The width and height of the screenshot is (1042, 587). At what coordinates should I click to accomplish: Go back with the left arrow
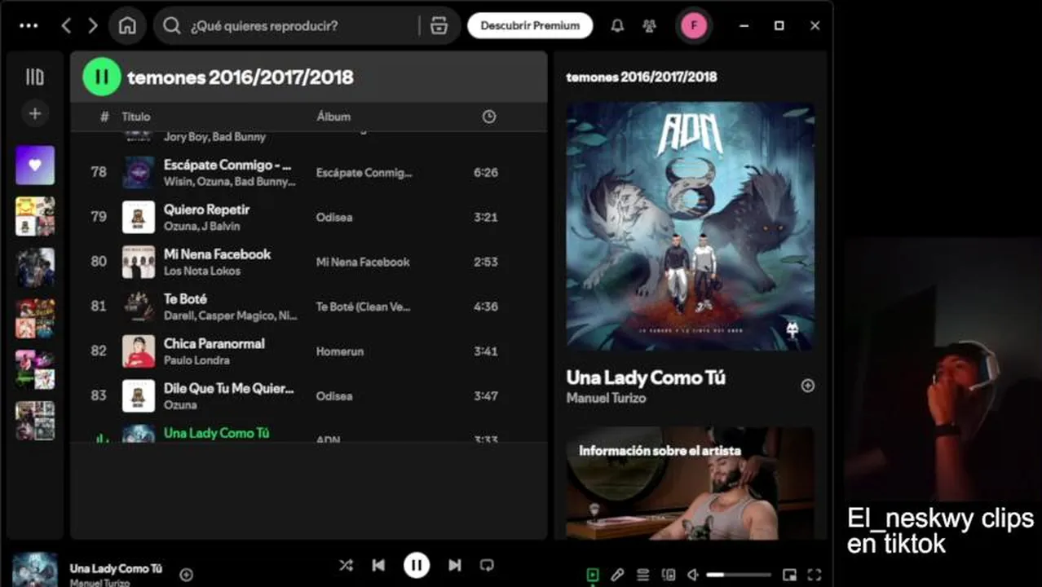(67, 25)
